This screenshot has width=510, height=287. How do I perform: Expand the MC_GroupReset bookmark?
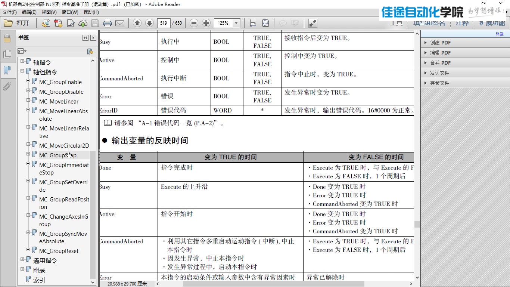[x=28, y=250]
